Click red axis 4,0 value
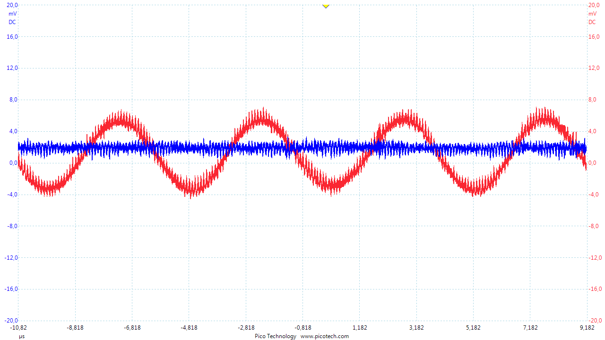This screenshot has height=340, width=605. [592, 131]
